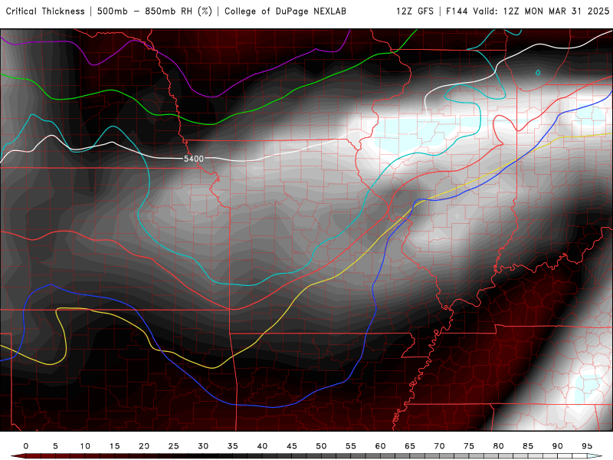The height and width of the screenshot is (460, 613).
Task: Click the "12Z GFS" model run text
Action: [x=415, y=11]
